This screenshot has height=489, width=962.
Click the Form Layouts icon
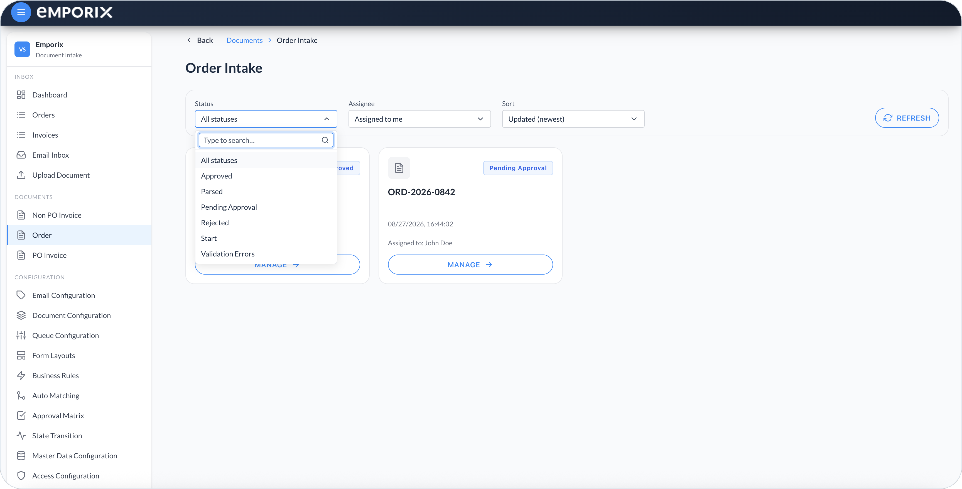(x=21, y=355)
